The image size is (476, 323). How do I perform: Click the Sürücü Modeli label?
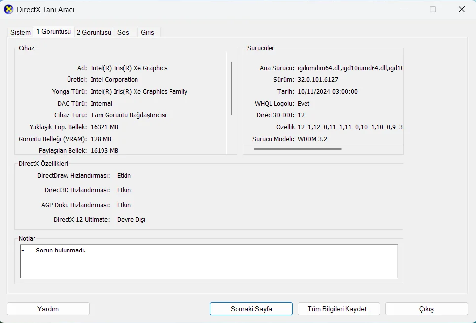273,139
